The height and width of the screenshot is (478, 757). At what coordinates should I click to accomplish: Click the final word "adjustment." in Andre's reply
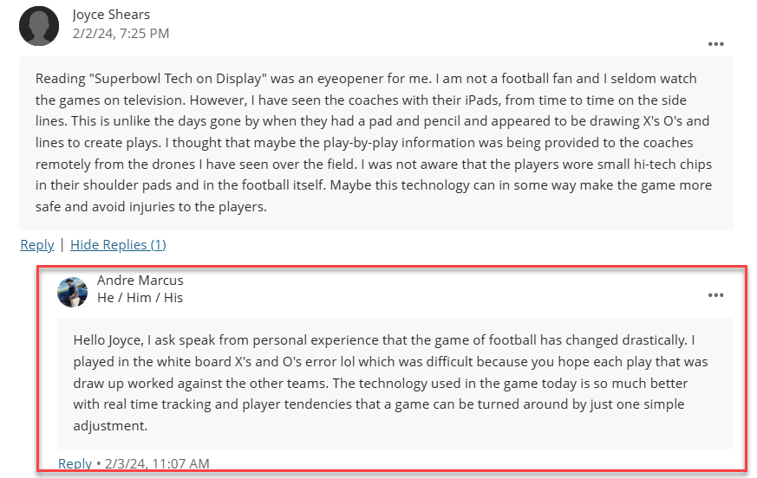pos(110,426)
